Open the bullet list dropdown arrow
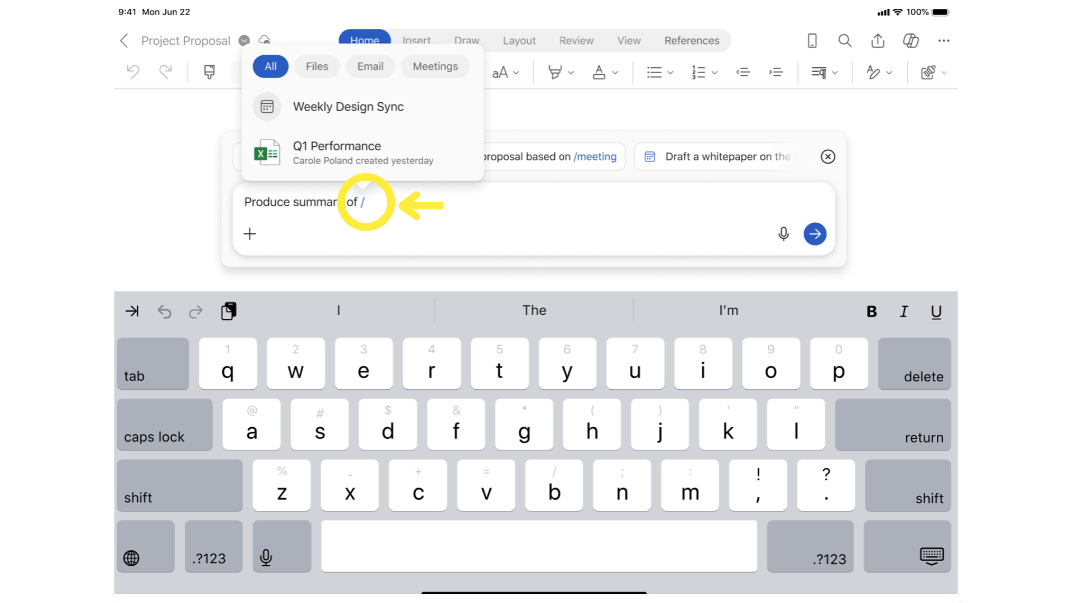This screenshot has width=1072, height=603. click(x=671, y=73)
